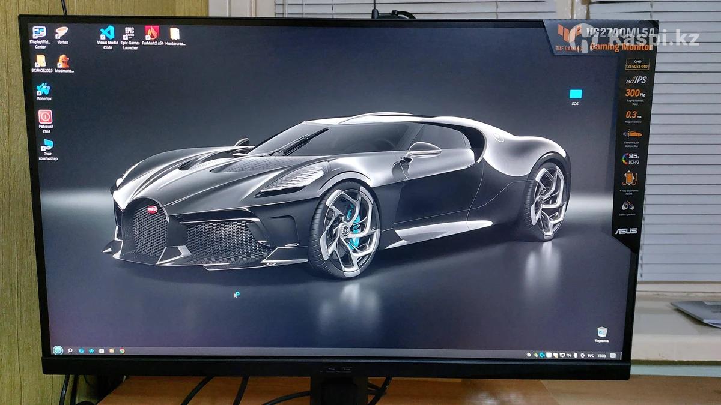Open the Start menu orb

point(58,350)
